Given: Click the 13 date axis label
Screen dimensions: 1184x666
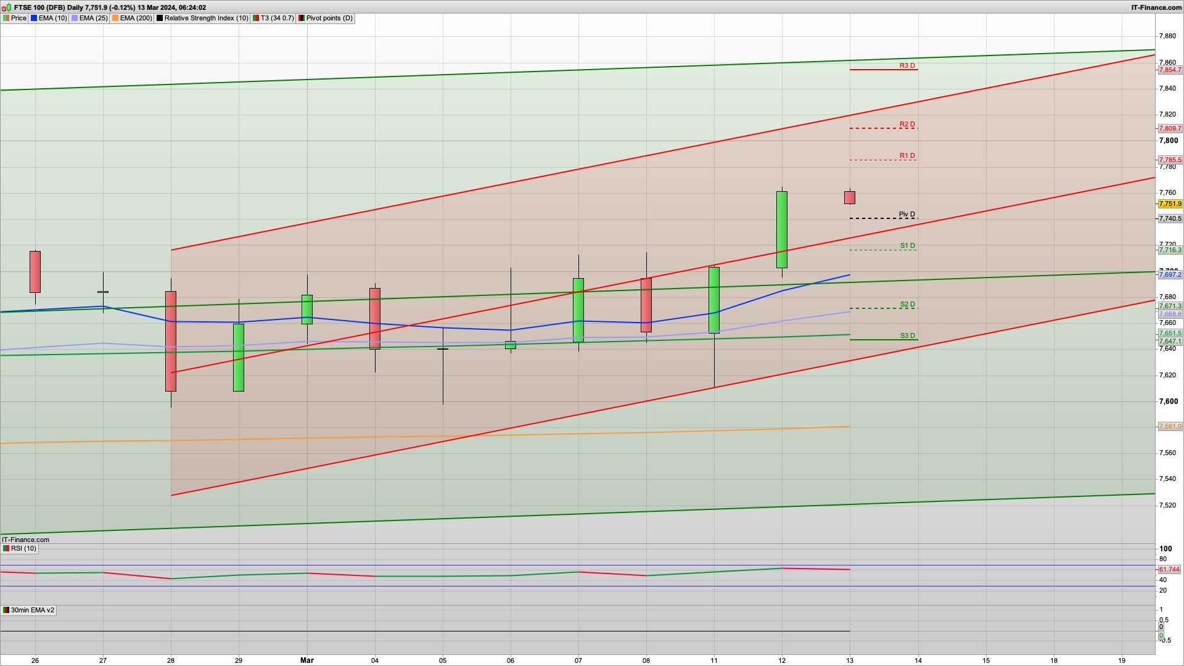Looking at the screenshot, I should point(850,660).
